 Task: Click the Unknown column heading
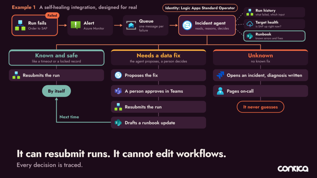[x=260, y=56]
